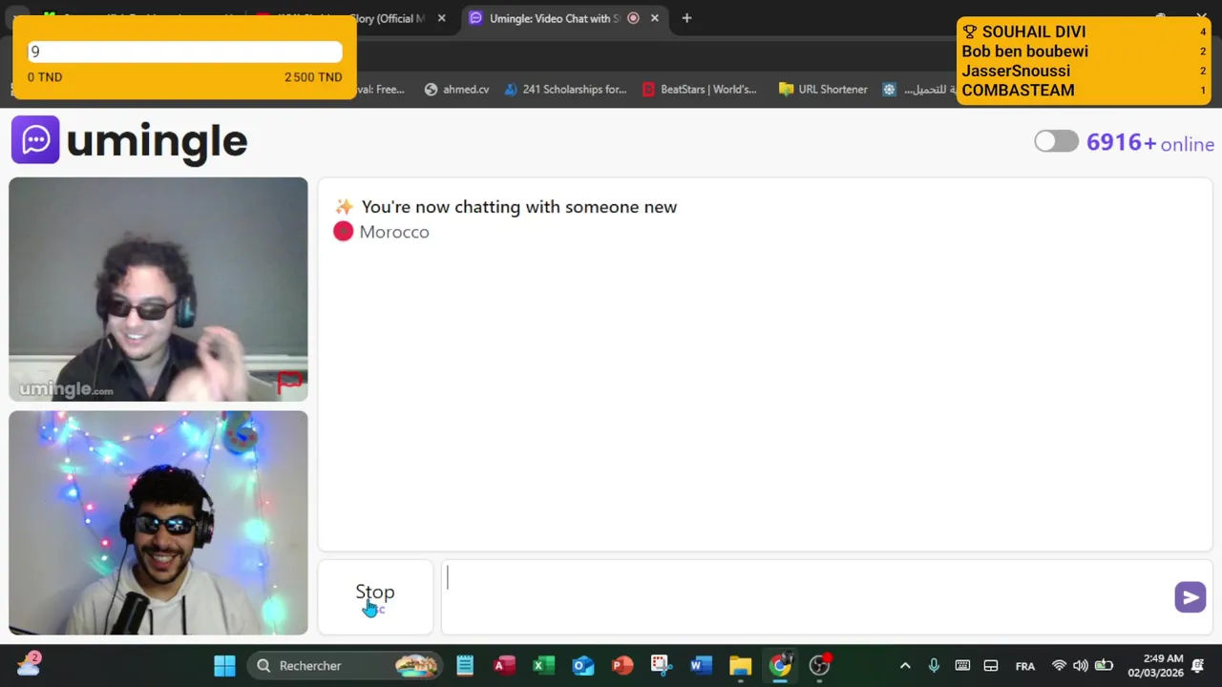Launch Outlook from the taskbar
This screenshot has width=1222, height=687.
[x=582, y=665]
